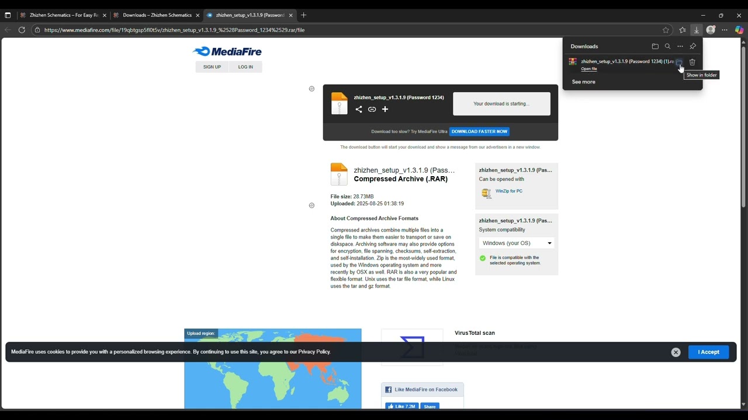Screen dimensions: 748x420
Task: Click the orange archive icon in download box
Action: tap(339, 103)
